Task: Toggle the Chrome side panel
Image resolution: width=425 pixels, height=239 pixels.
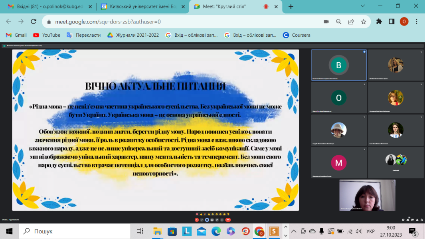Action: (391, 22)
